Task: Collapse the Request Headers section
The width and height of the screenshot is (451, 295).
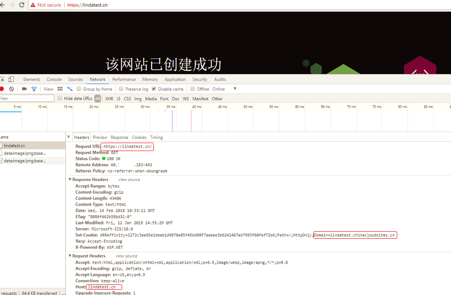Action: click(x=70, y=256)
